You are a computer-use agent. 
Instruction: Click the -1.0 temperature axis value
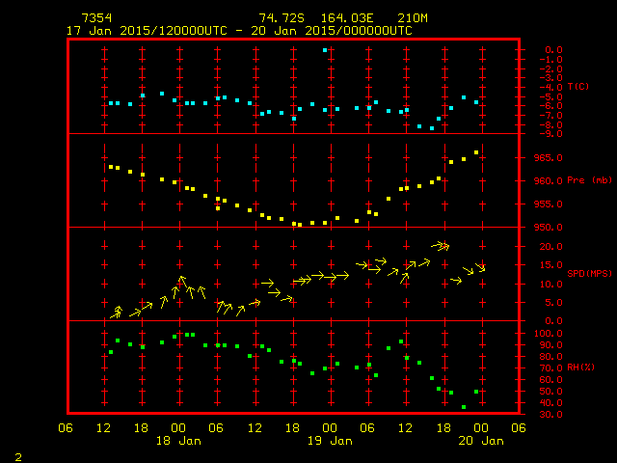click(x=550, y=60)
